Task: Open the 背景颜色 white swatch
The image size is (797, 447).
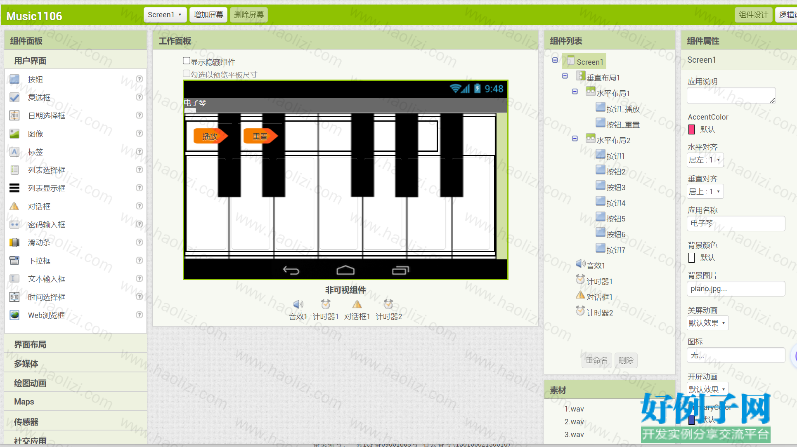Action: 692,258
